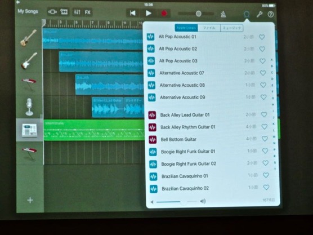Favorite Alt Pop Acoustic 01 heart

coord(262,37)
